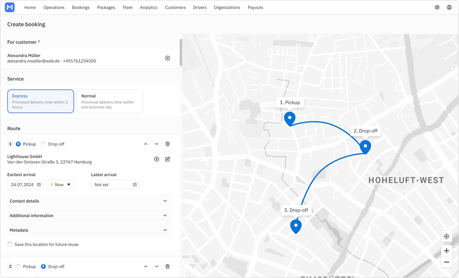The height and width of the screenshot is (278, 459).
Task: Edit the Lighthouse GmbH address
Action: pos(167,159)
